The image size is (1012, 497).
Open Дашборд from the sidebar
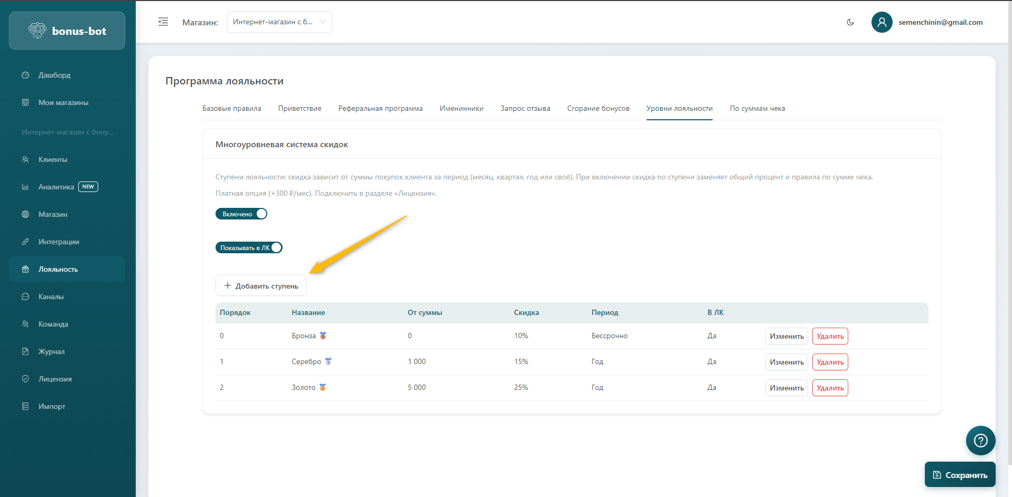(x=54, y=75)
